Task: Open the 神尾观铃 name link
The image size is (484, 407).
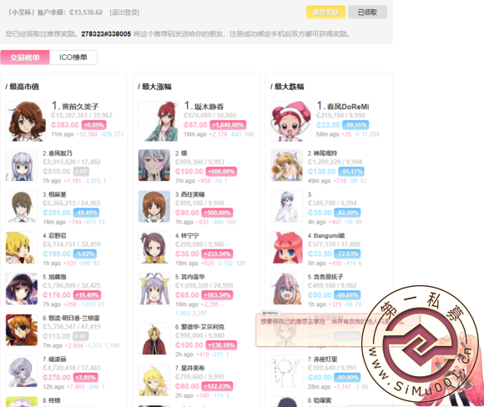Action: (325, 153)
